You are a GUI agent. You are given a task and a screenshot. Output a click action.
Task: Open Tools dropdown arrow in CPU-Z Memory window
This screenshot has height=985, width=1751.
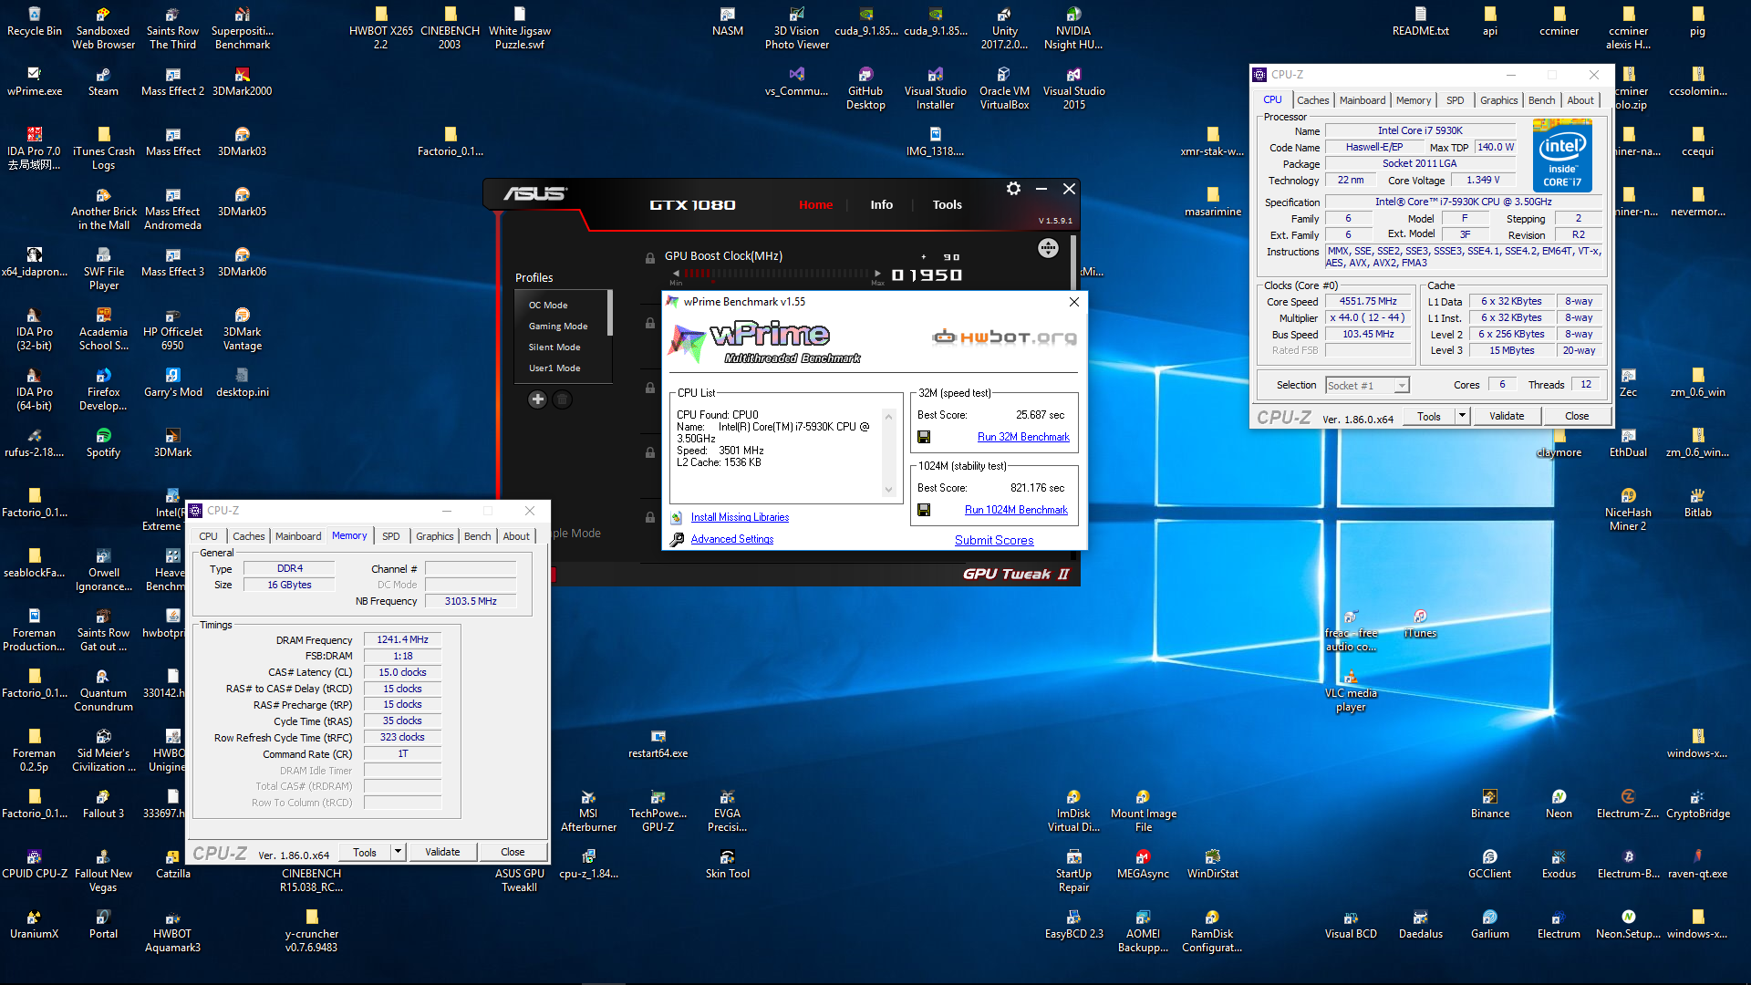(398, 852)
